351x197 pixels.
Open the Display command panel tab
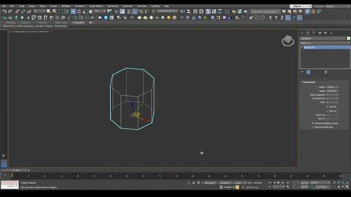pos(325,33)
